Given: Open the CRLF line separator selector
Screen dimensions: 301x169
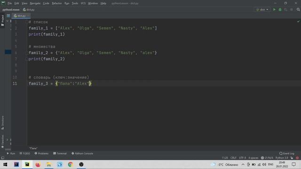Looking at the screenshot, I should pyautogui.click(x=233, y=158).
